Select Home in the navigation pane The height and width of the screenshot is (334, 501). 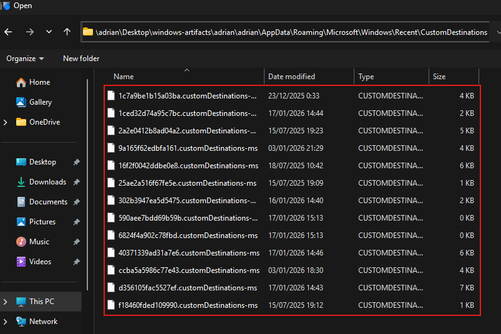point(39,82)
